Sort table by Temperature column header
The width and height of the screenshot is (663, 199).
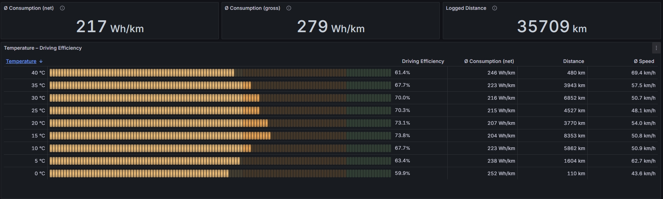point(21,61)
